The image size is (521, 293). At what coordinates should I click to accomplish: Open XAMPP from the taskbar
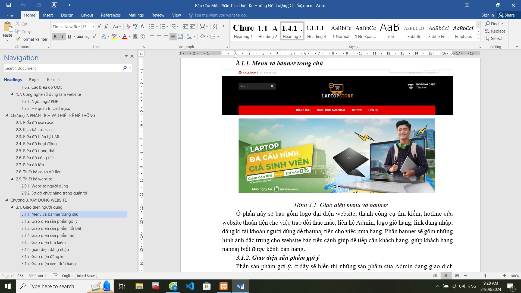224,286
